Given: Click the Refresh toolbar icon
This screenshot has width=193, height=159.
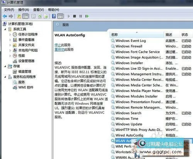Looking at the screenshot, I should click(40, 16).
